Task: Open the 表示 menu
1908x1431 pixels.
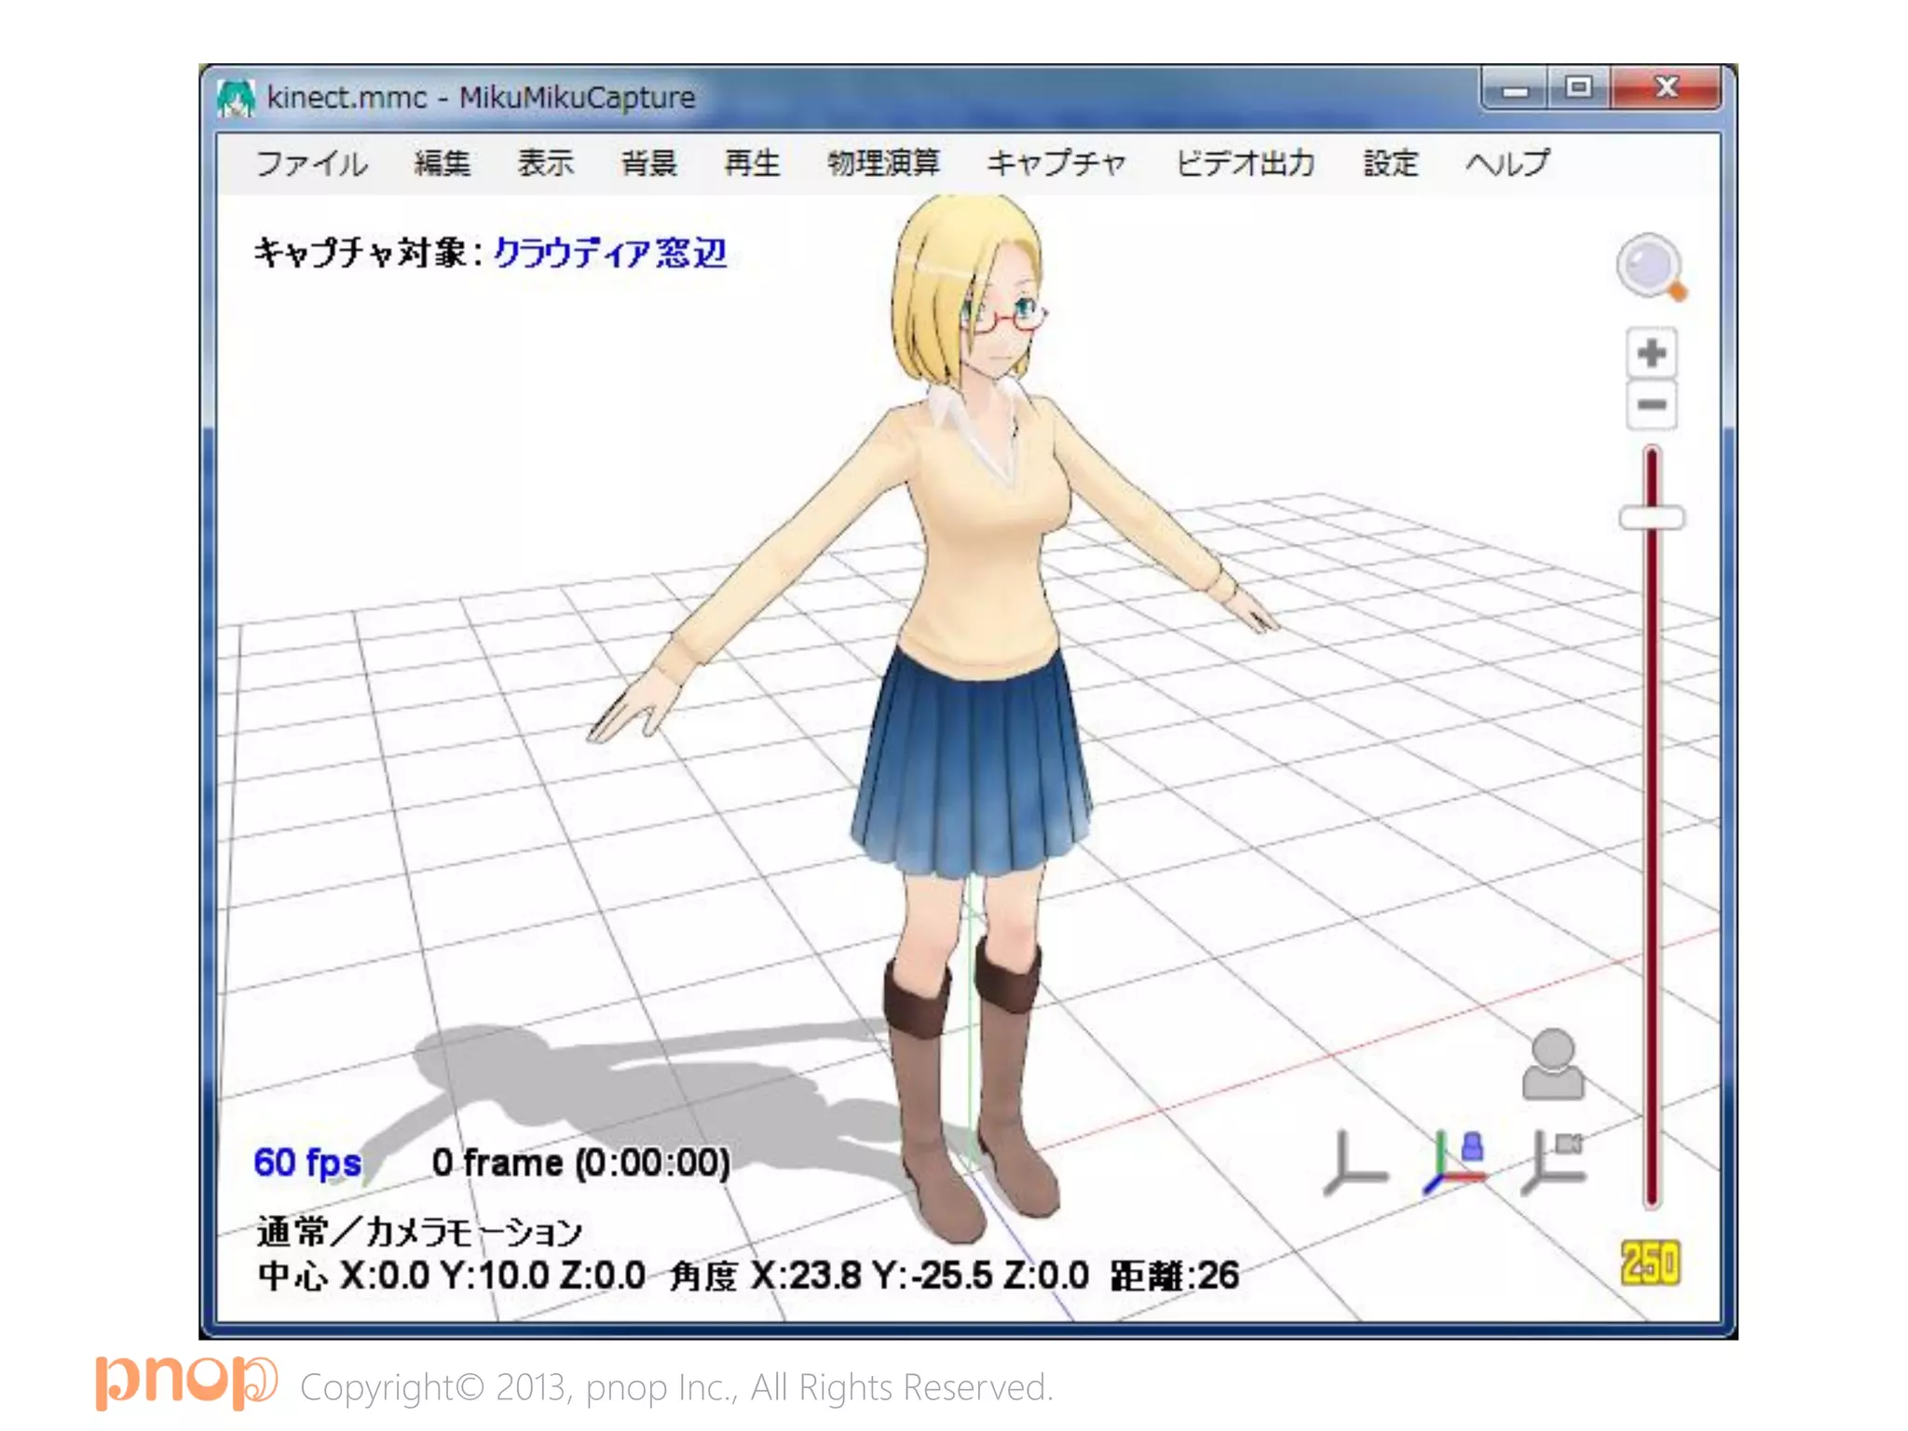Action: 546,164
